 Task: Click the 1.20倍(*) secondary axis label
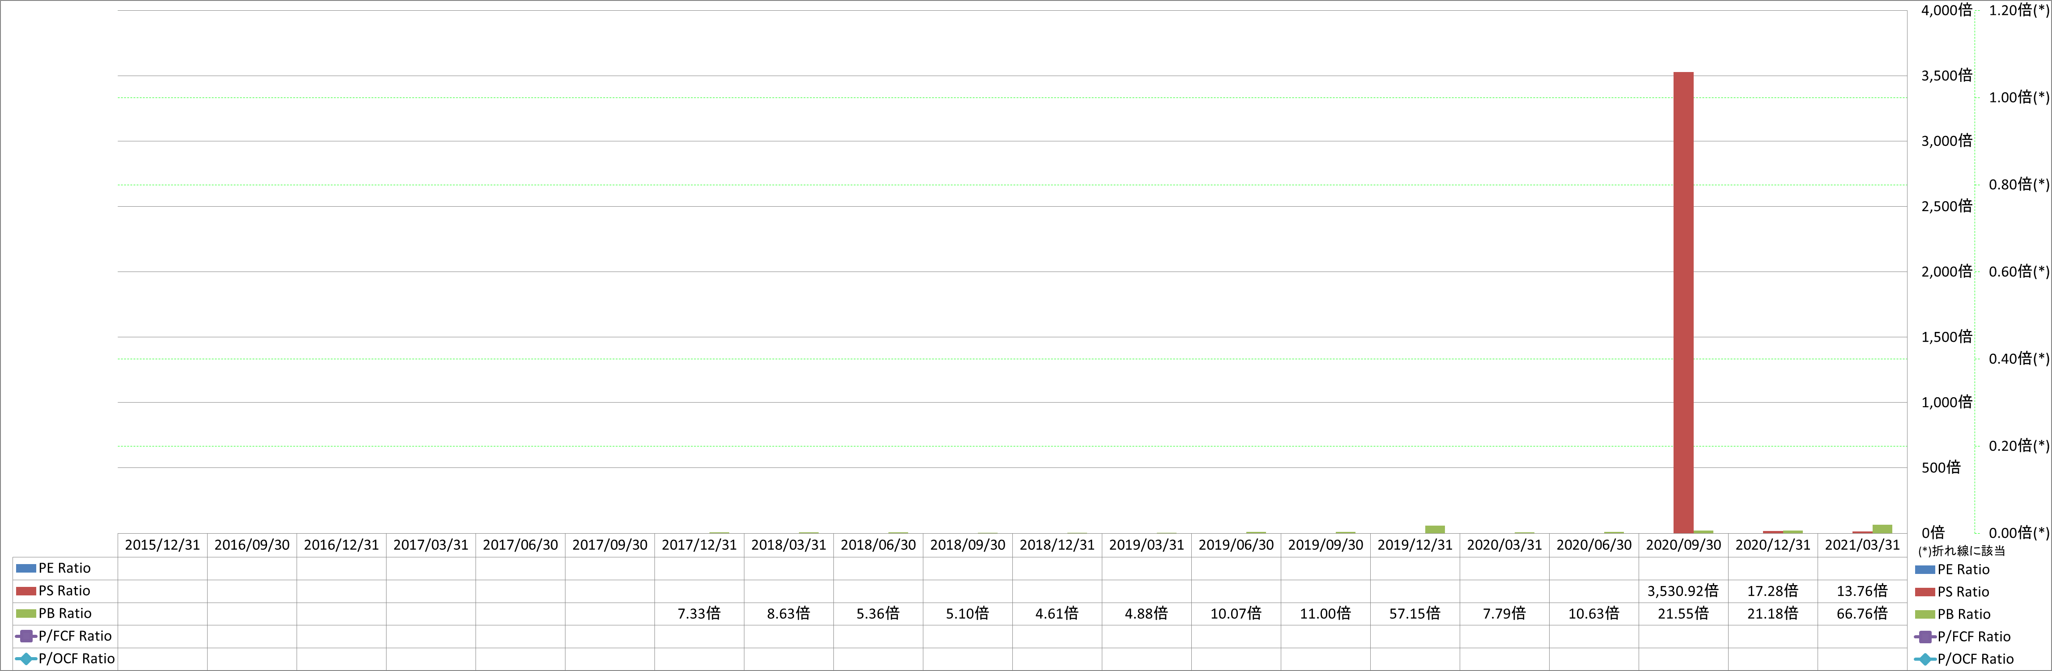coord(2018,10)
